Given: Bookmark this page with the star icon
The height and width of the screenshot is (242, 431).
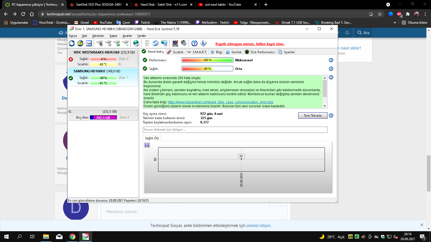Looking at the screenshot, I should 380,14.
